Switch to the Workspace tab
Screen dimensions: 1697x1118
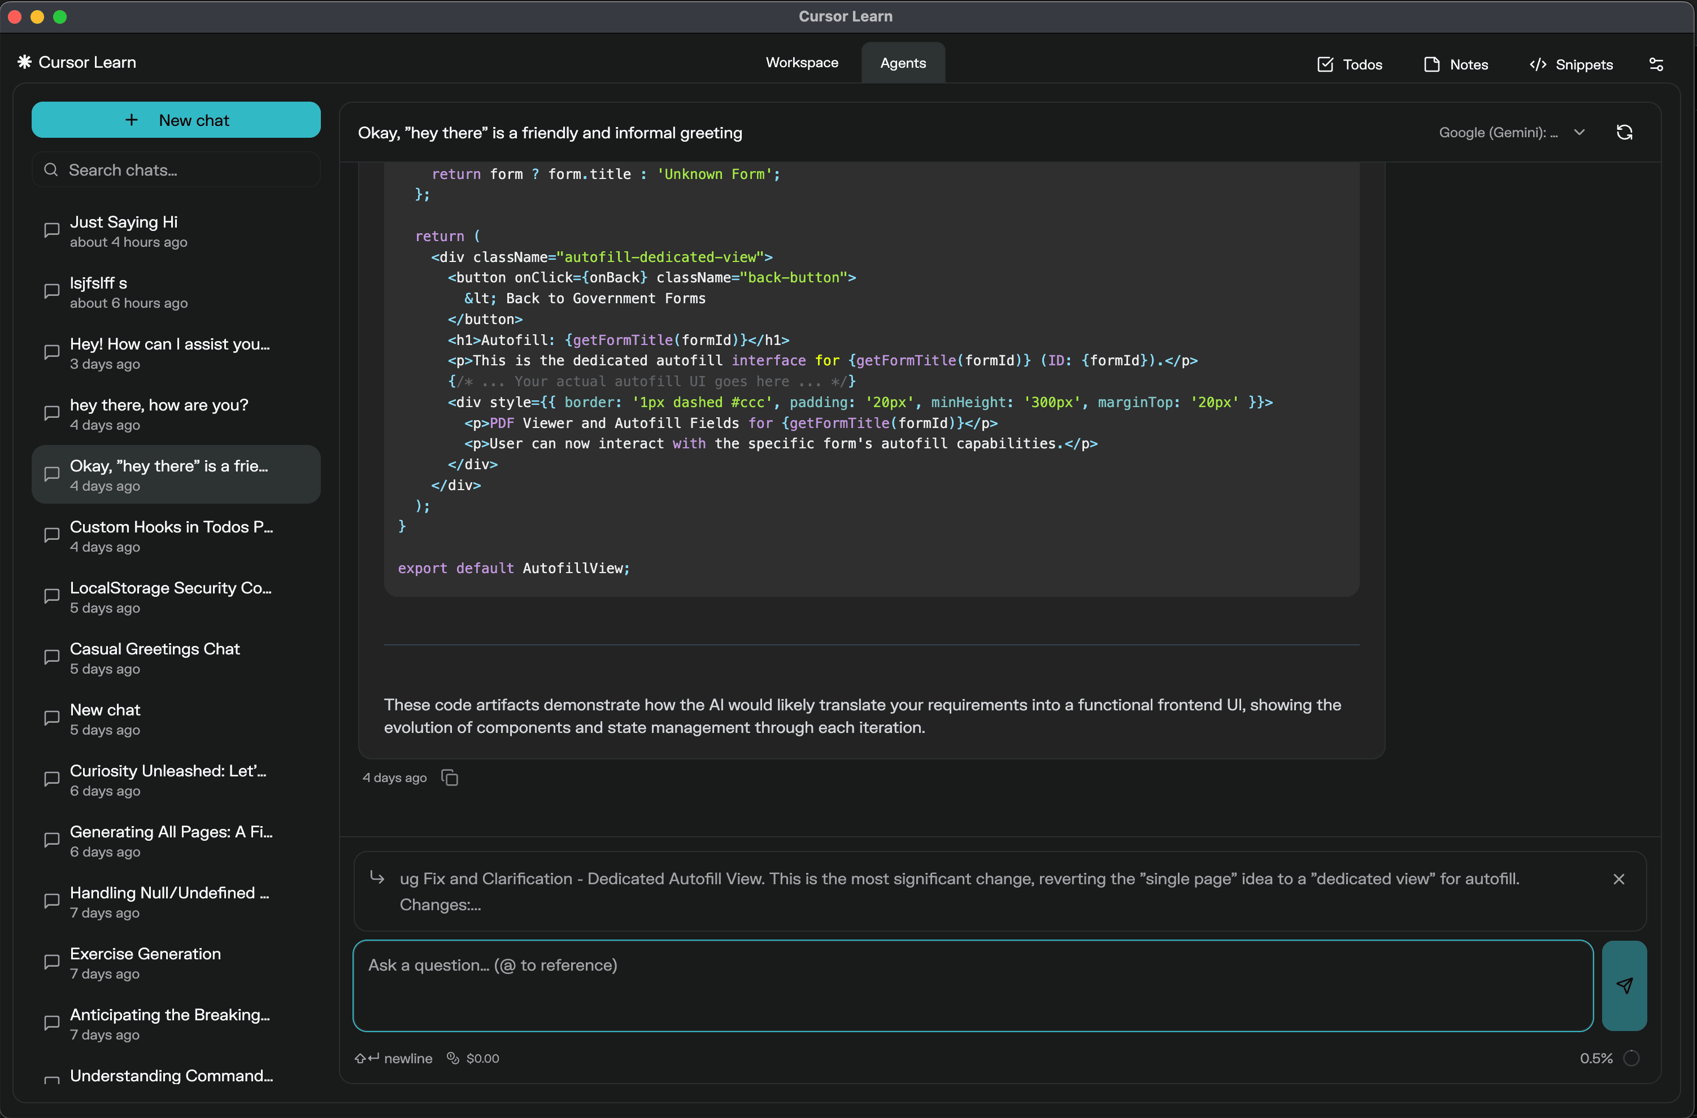[x=802, y=63]
